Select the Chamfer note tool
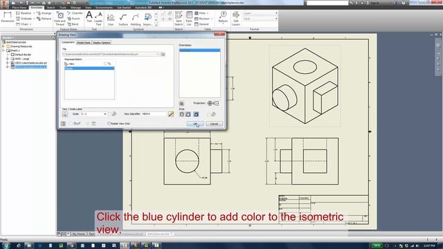Viewport: 443px width, 249px height. coord(75,13)
